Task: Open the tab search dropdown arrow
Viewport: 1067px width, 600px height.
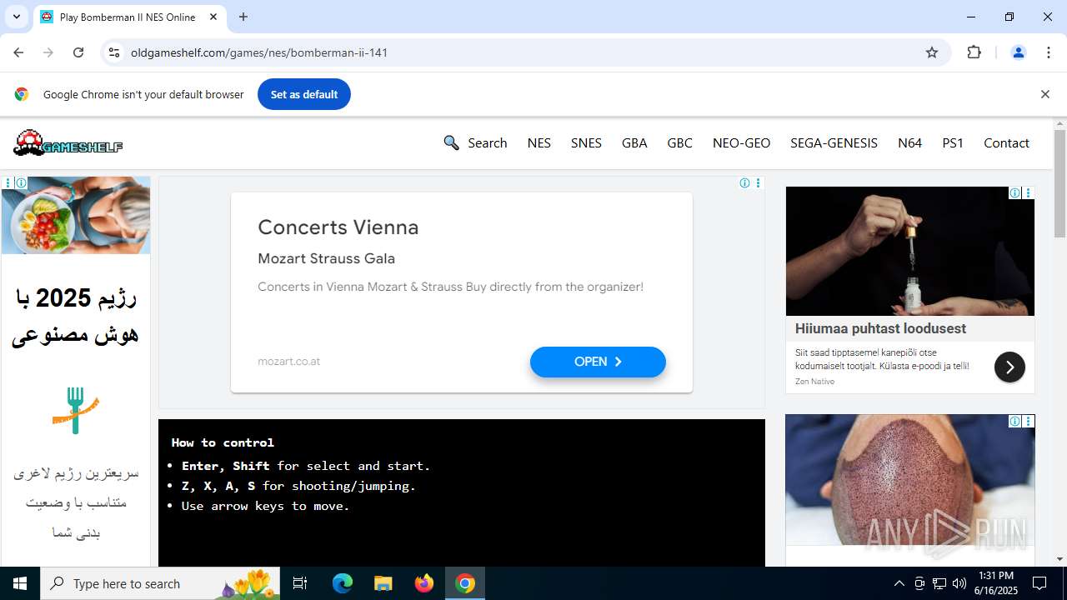Action: 16,17
